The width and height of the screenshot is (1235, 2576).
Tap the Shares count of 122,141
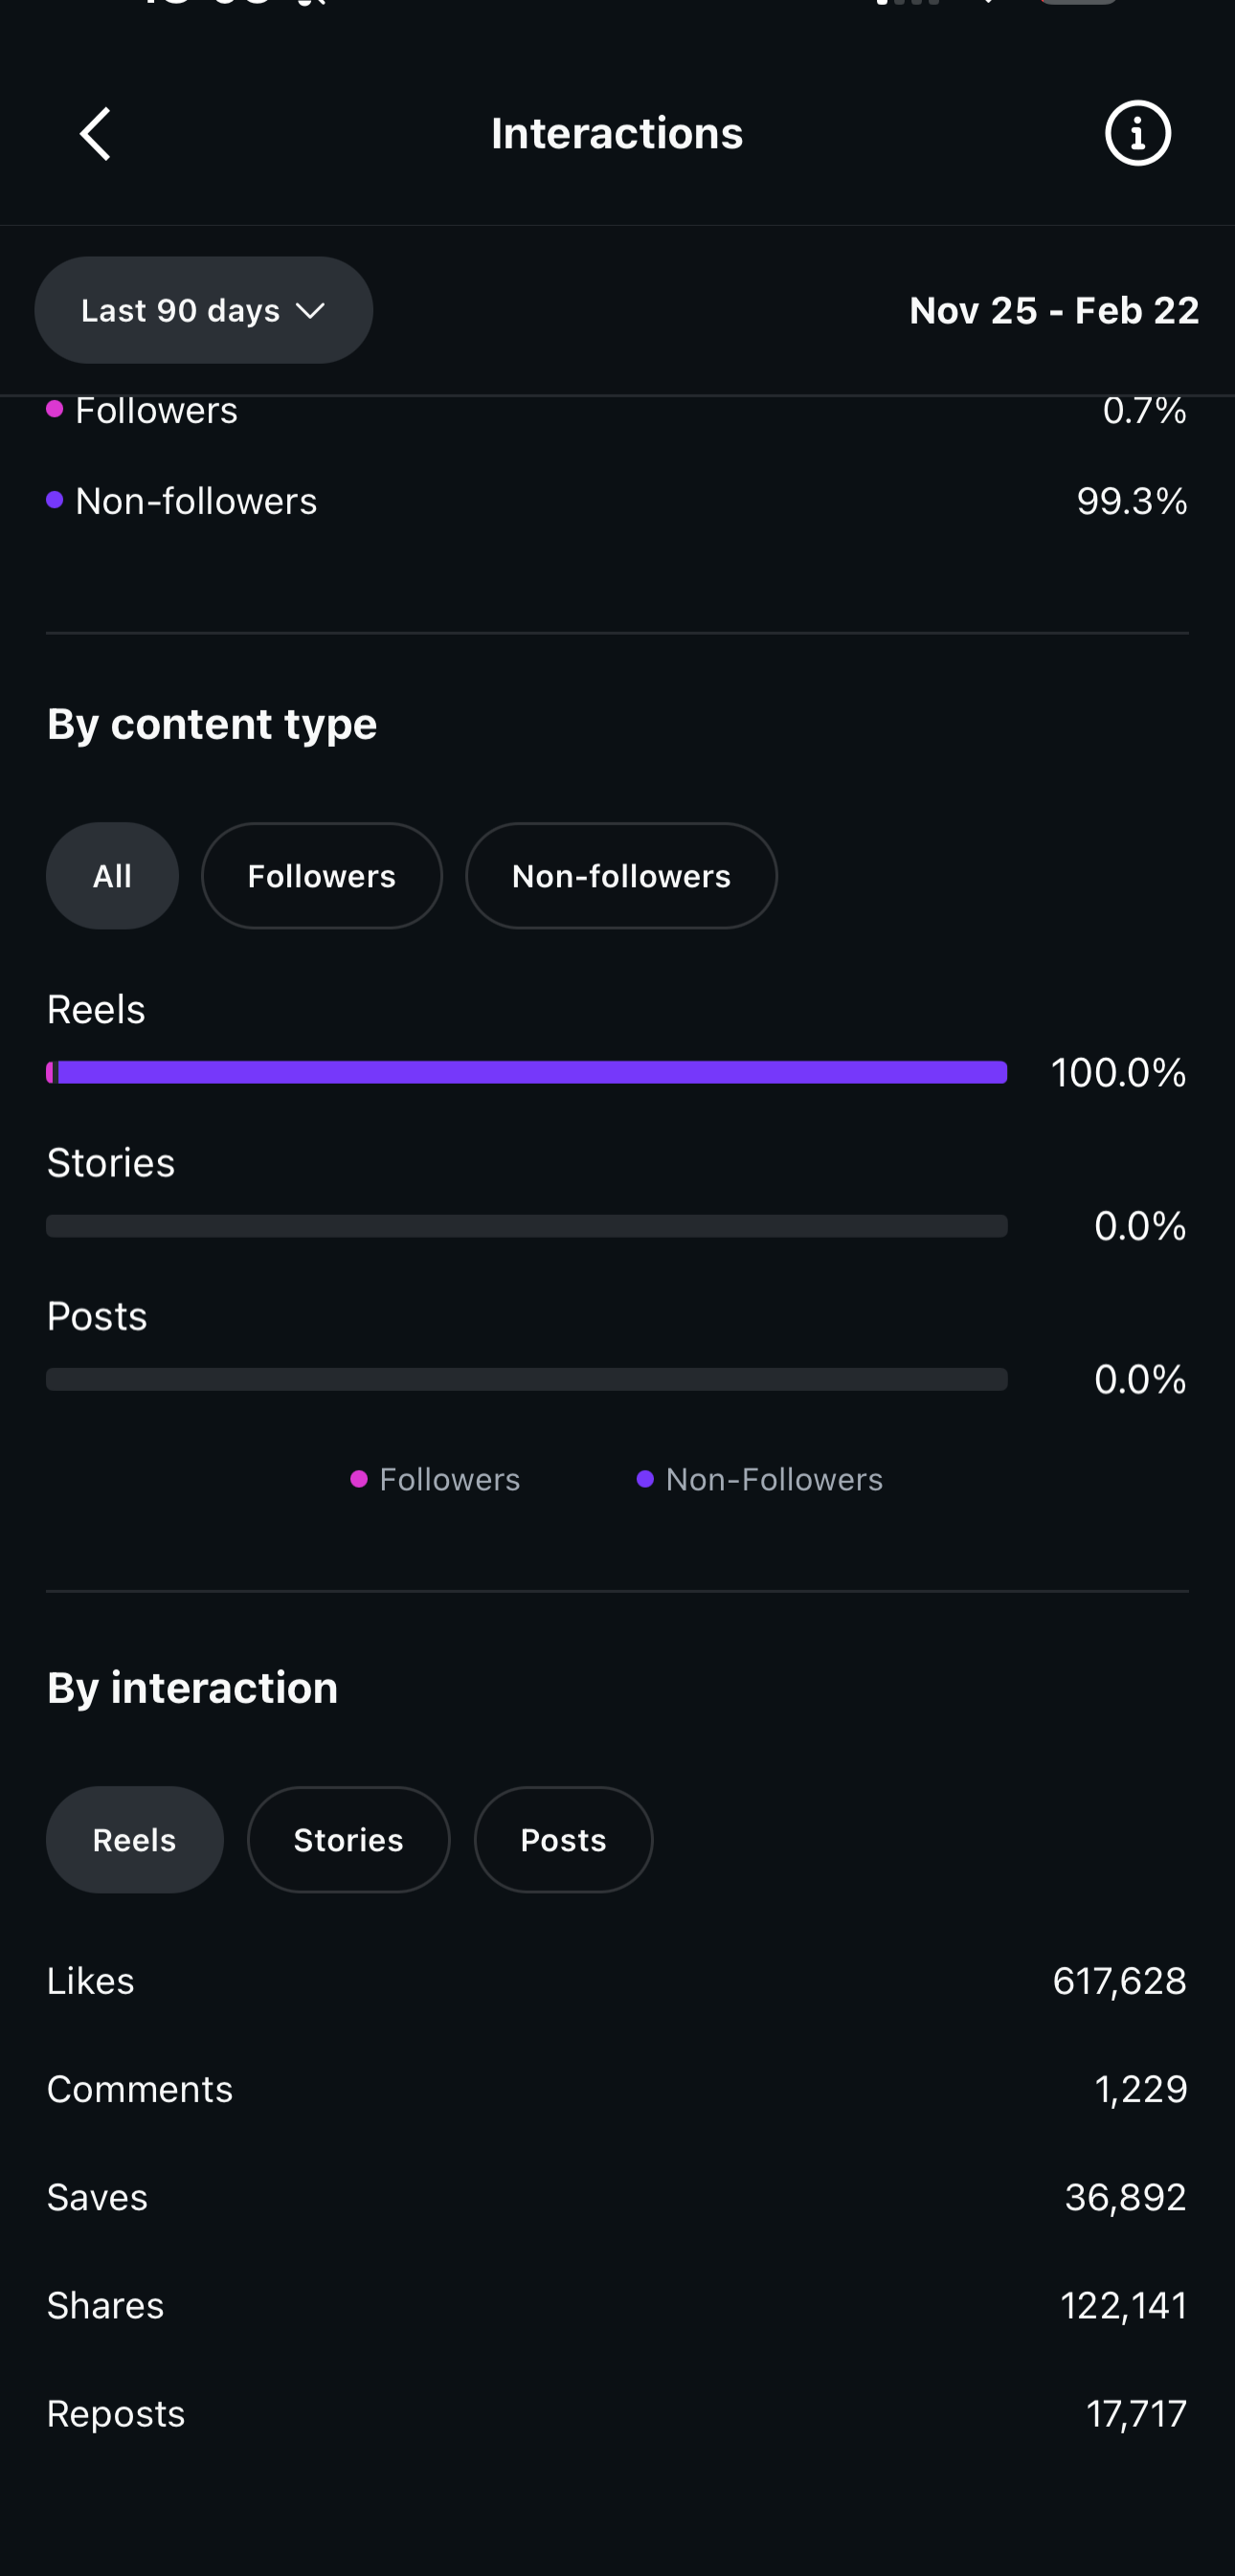point(1123,2305)
